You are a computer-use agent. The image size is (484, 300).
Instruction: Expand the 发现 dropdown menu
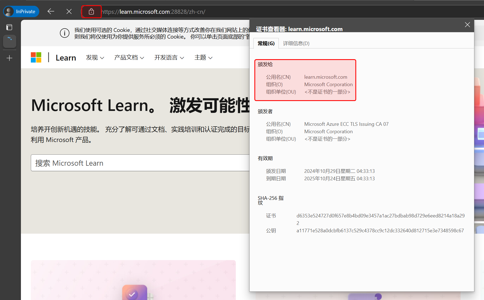click(x=95, y=58)
